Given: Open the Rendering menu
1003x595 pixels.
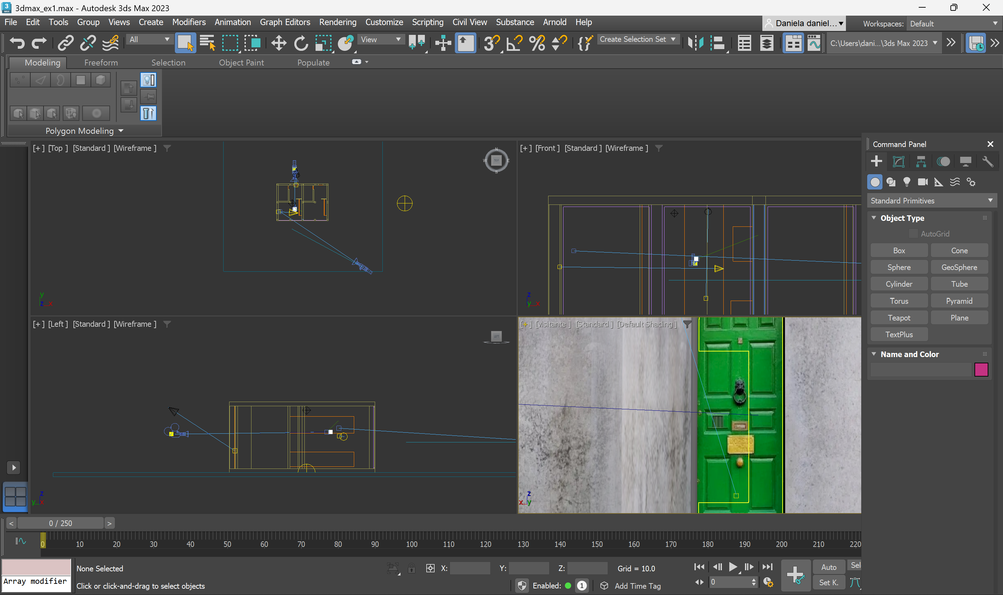Looking at the screenshot, I should 337,22.
